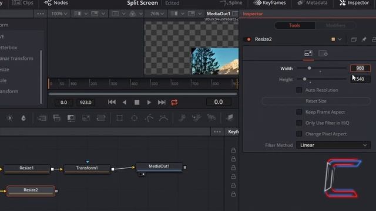Image resolution: width=376 pixels, height=211 pixels.
Task: Toggle the Spline panel button
Action: [231, 3]
